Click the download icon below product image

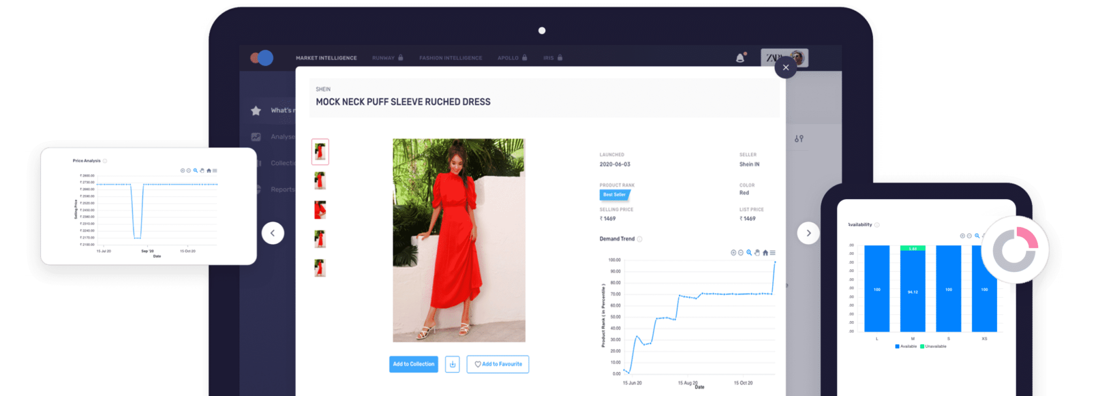[x=452, y=364]
